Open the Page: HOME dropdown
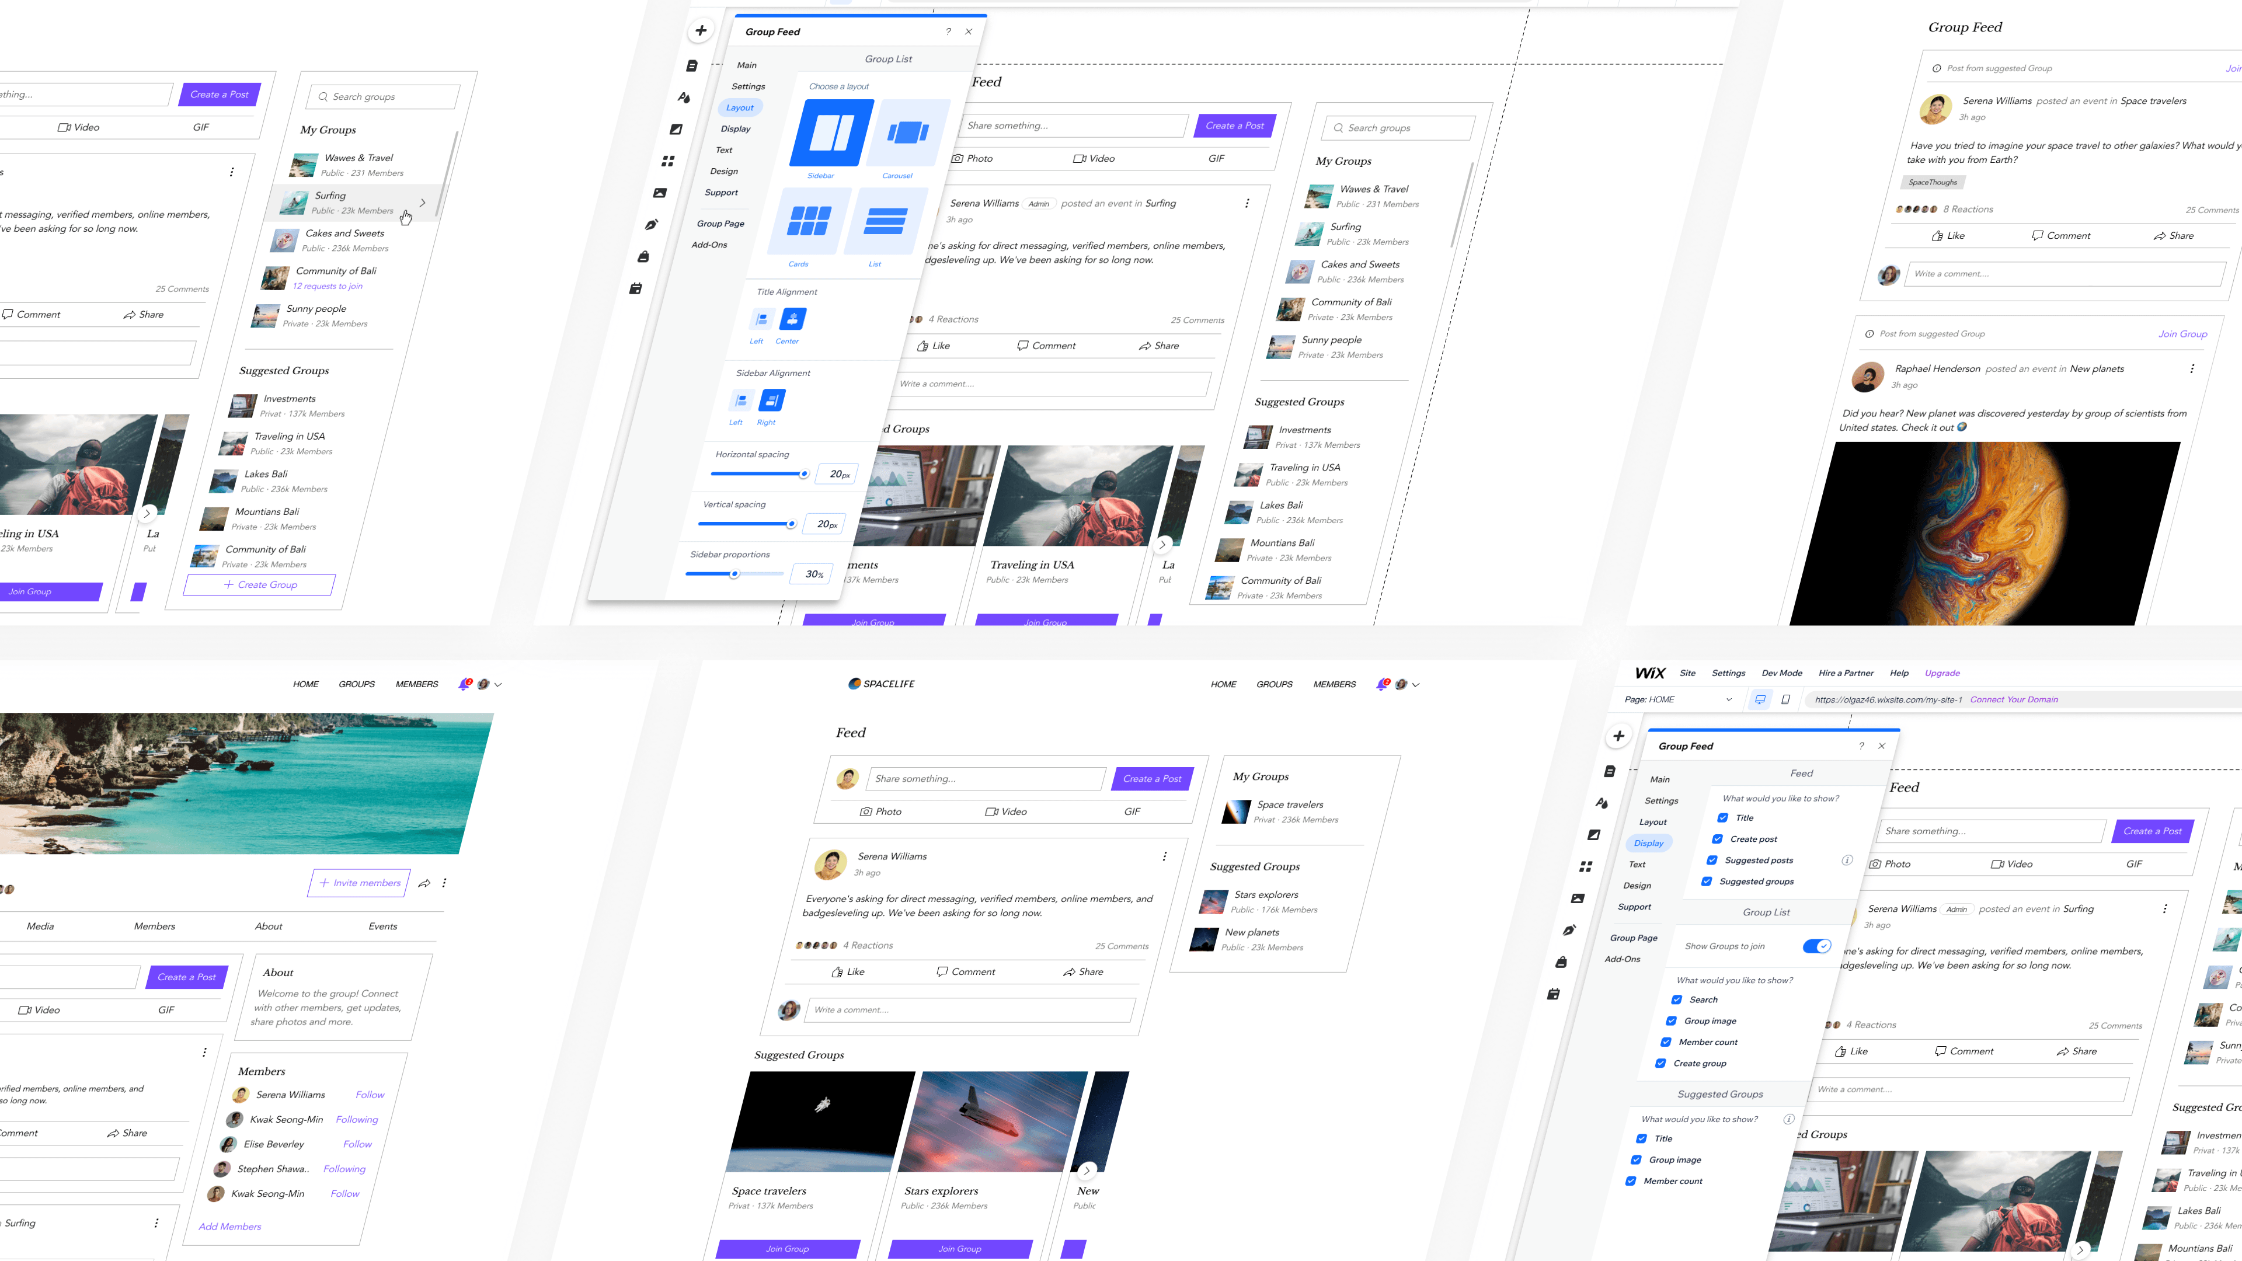Viewport: 2242px width, 1261px height. [1680, 699]
